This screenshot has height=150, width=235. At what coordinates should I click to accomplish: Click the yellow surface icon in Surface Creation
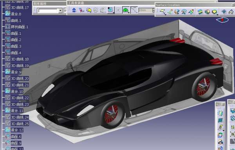pyautogui.click(x=214, y=12)
